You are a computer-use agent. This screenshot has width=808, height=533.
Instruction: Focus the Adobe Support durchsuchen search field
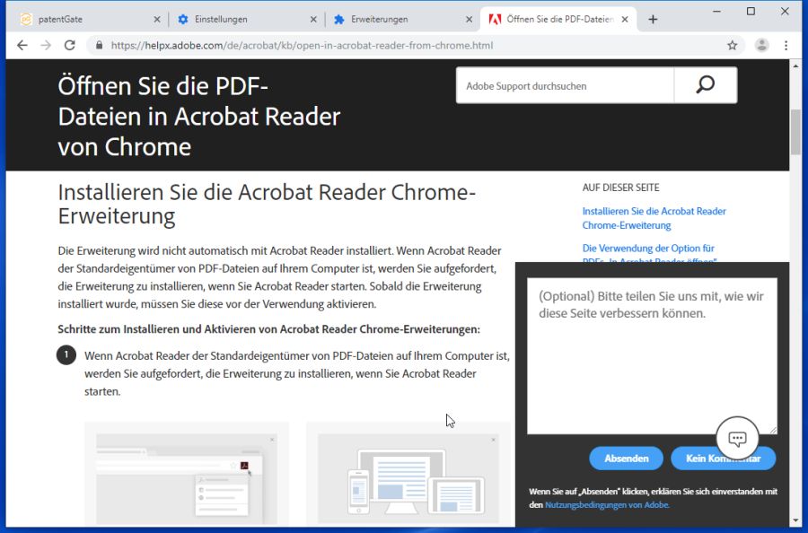click(565, 85)
